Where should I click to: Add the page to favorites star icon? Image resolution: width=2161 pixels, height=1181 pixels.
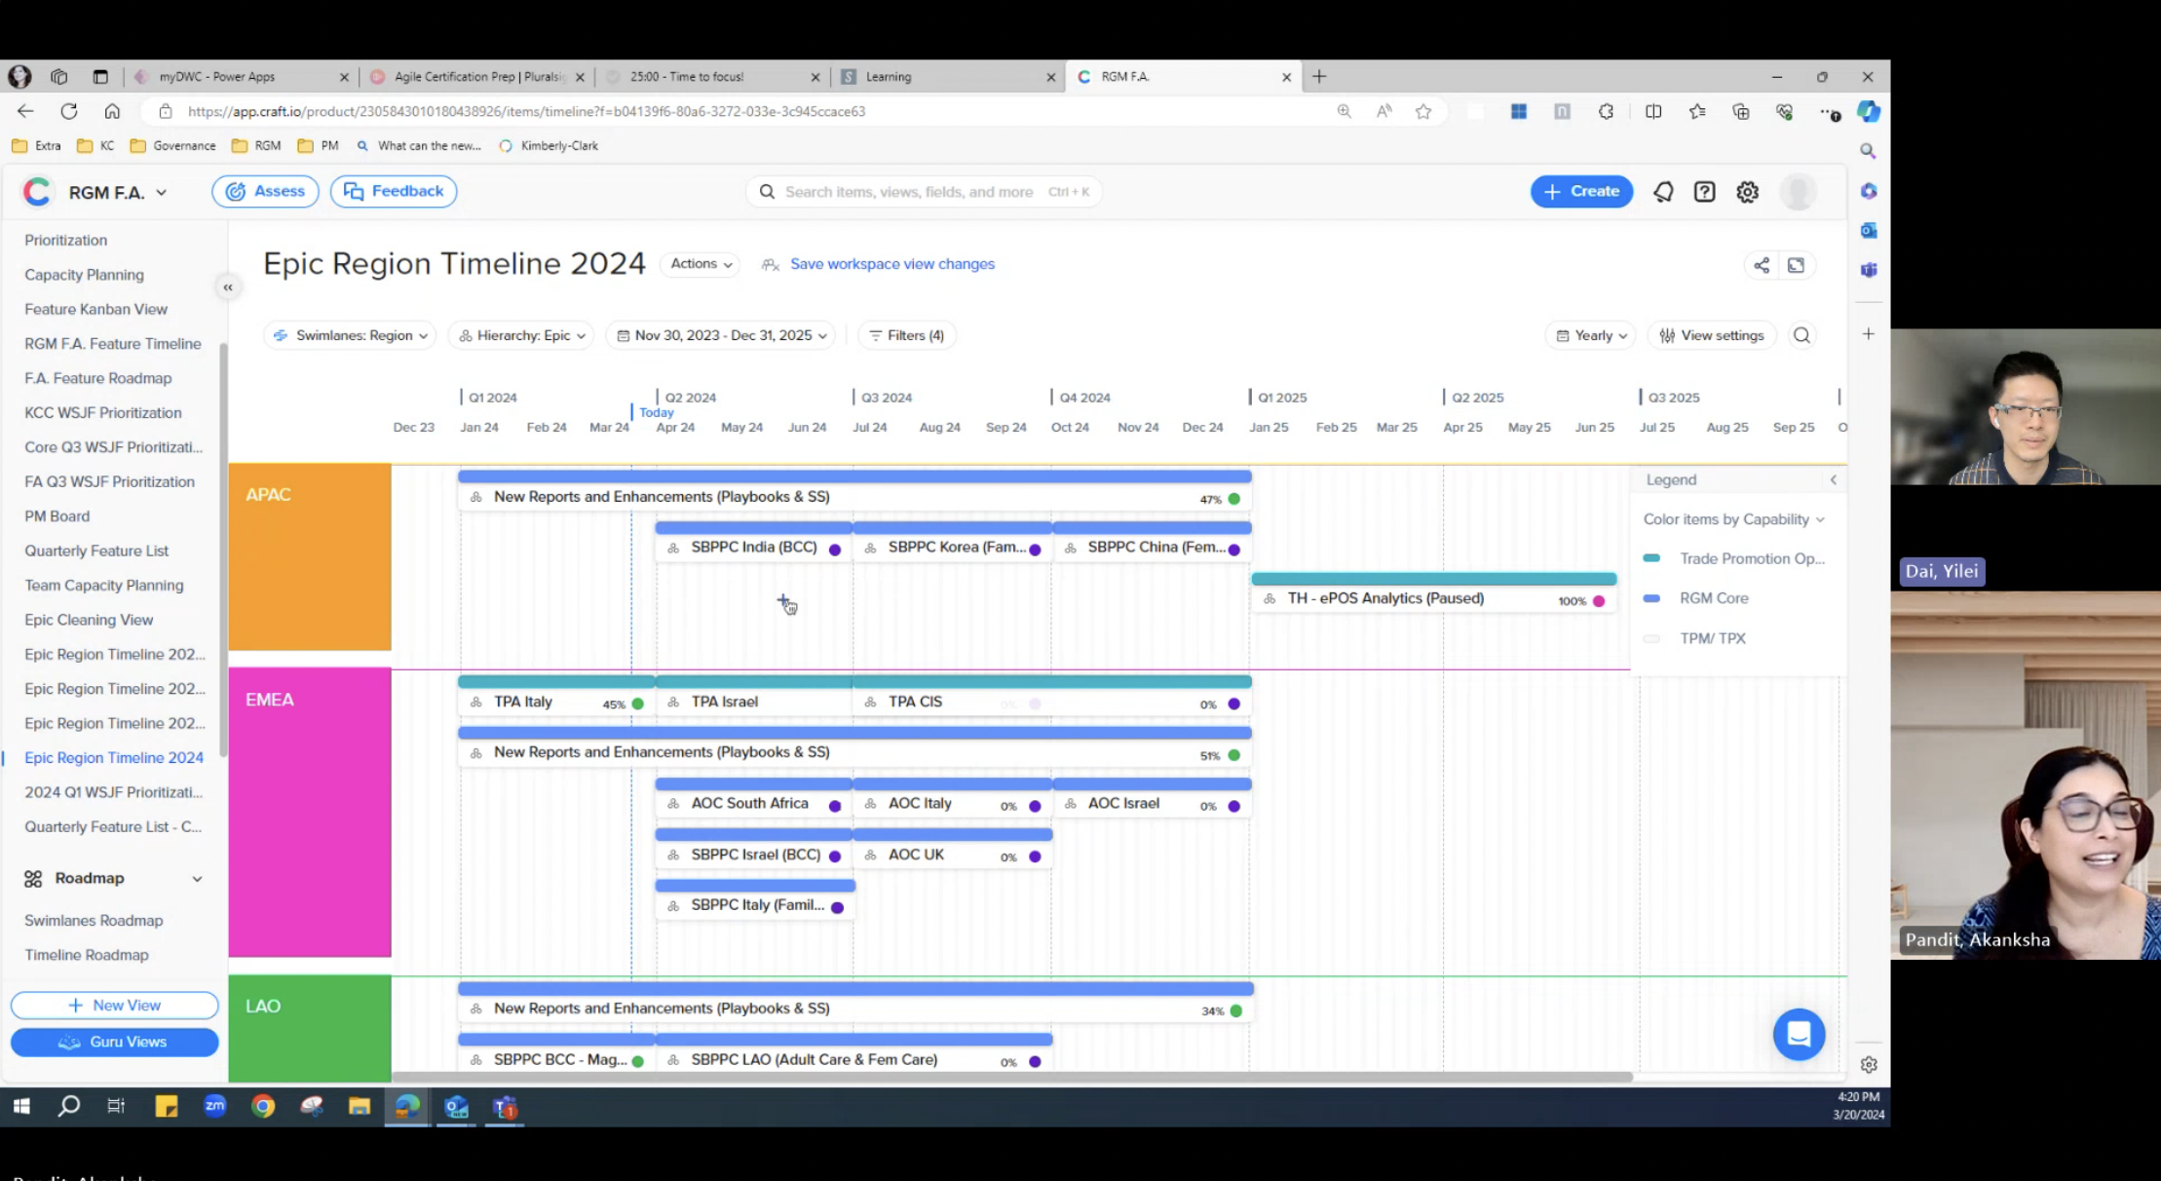pyautogui.click(x=1423, y=111)
